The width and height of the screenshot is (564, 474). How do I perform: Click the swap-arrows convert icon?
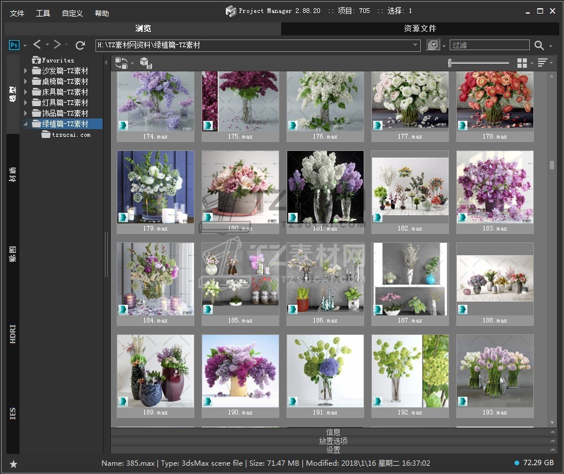click(121, 63)
